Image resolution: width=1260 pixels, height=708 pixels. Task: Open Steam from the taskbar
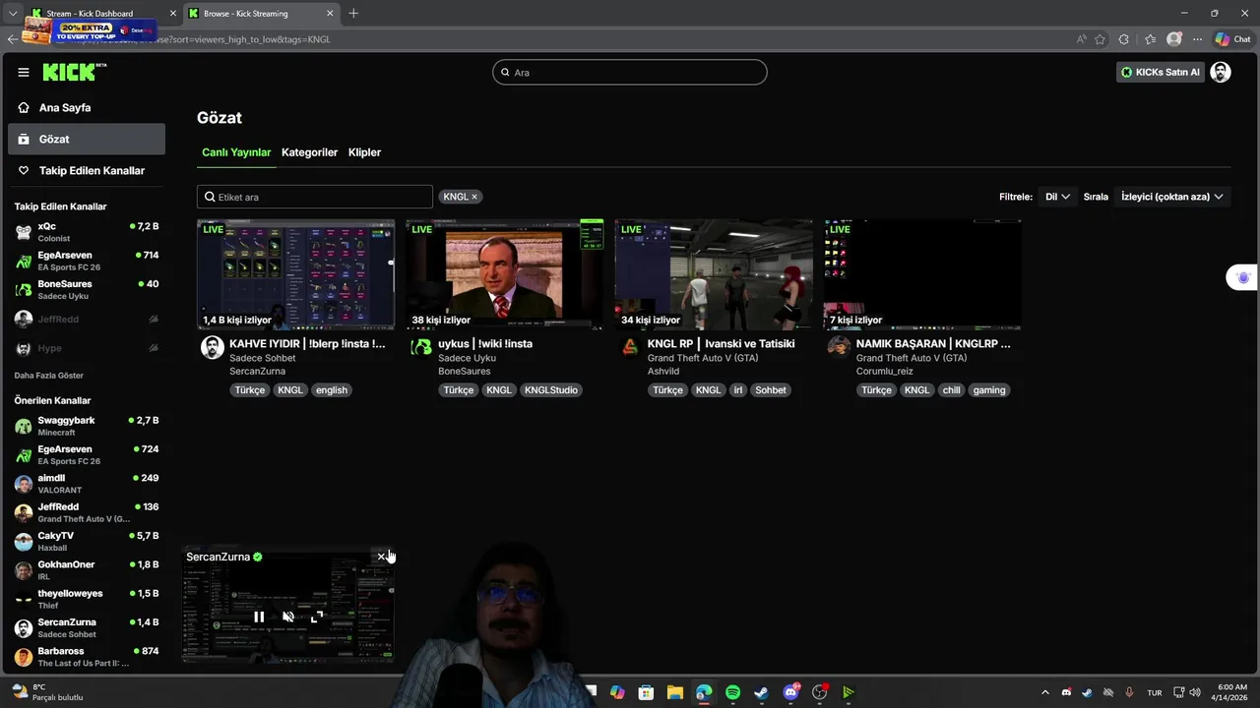coord(761,692)
